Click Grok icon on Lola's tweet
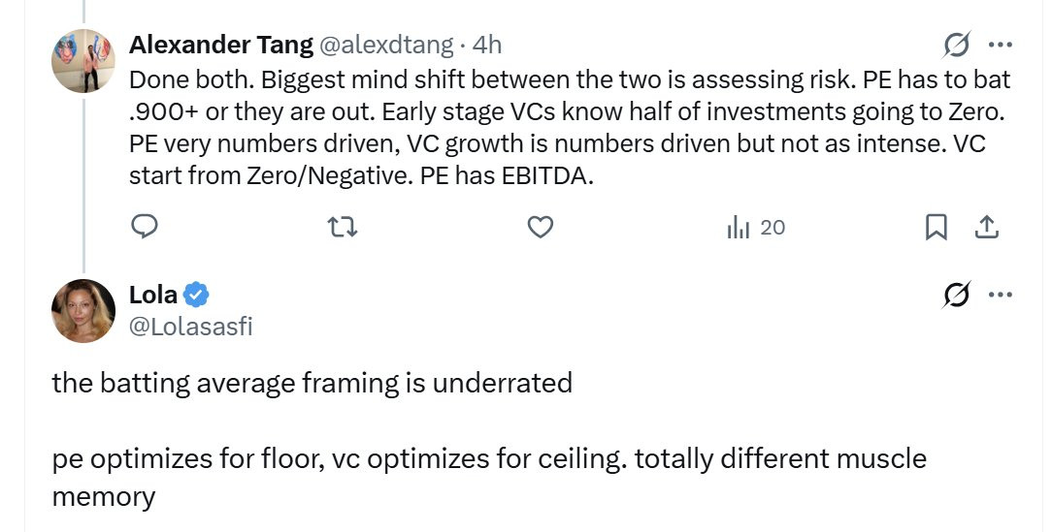The width and height of the screenshot is (1052, 532). [x=956, y=296]
